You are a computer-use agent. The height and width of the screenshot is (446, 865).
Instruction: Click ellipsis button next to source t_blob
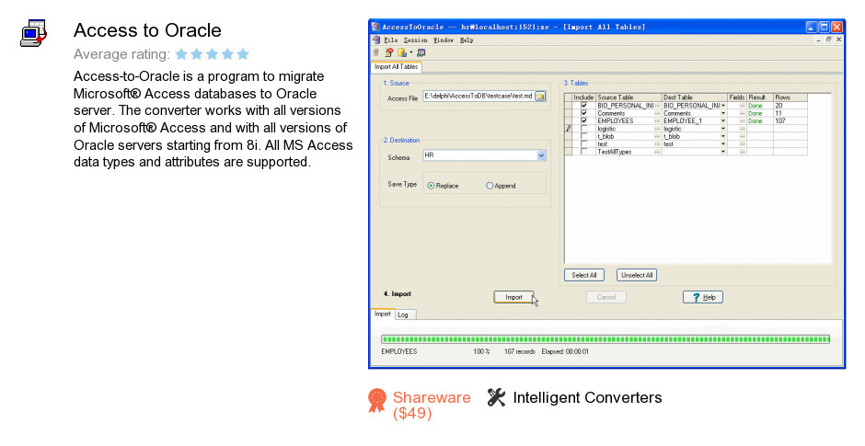[657, 136]
